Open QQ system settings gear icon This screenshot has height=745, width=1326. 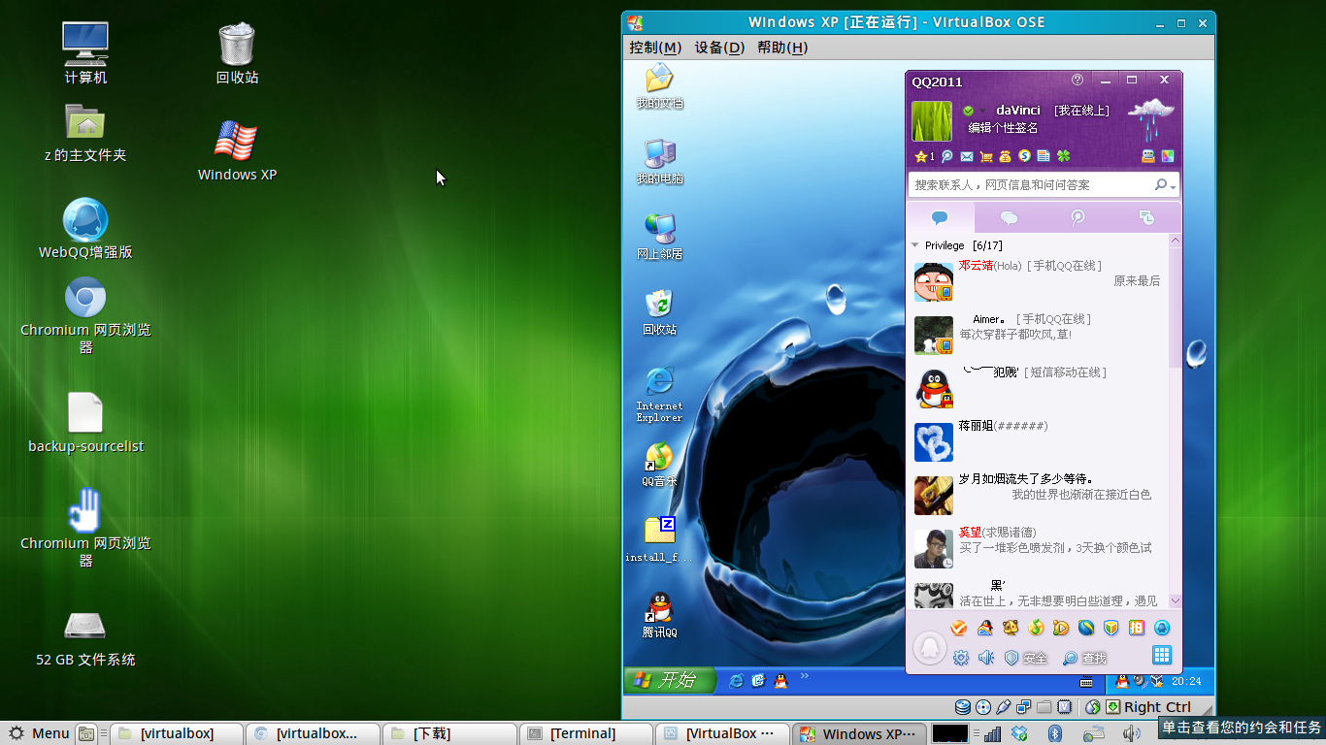click(x=961, y=658)
